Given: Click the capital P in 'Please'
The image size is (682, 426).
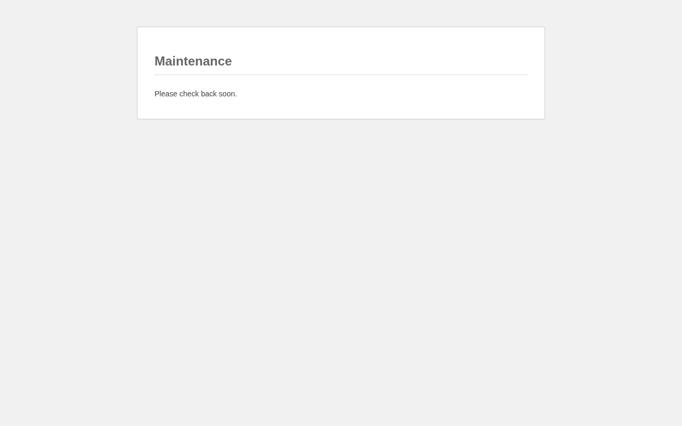Looking at the screenshot, I should 157,94.
